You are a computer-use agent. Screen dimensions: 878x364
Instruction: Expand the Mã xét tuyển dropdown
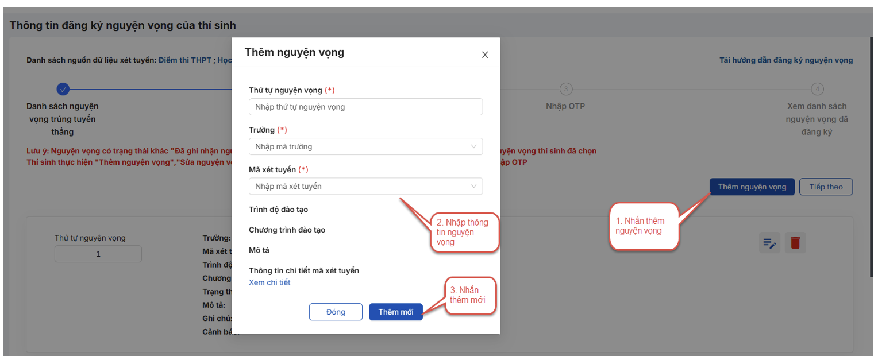pyautogui.click(x=365, y=187)
